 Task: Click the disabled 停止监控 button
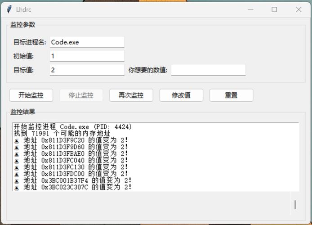81,95
